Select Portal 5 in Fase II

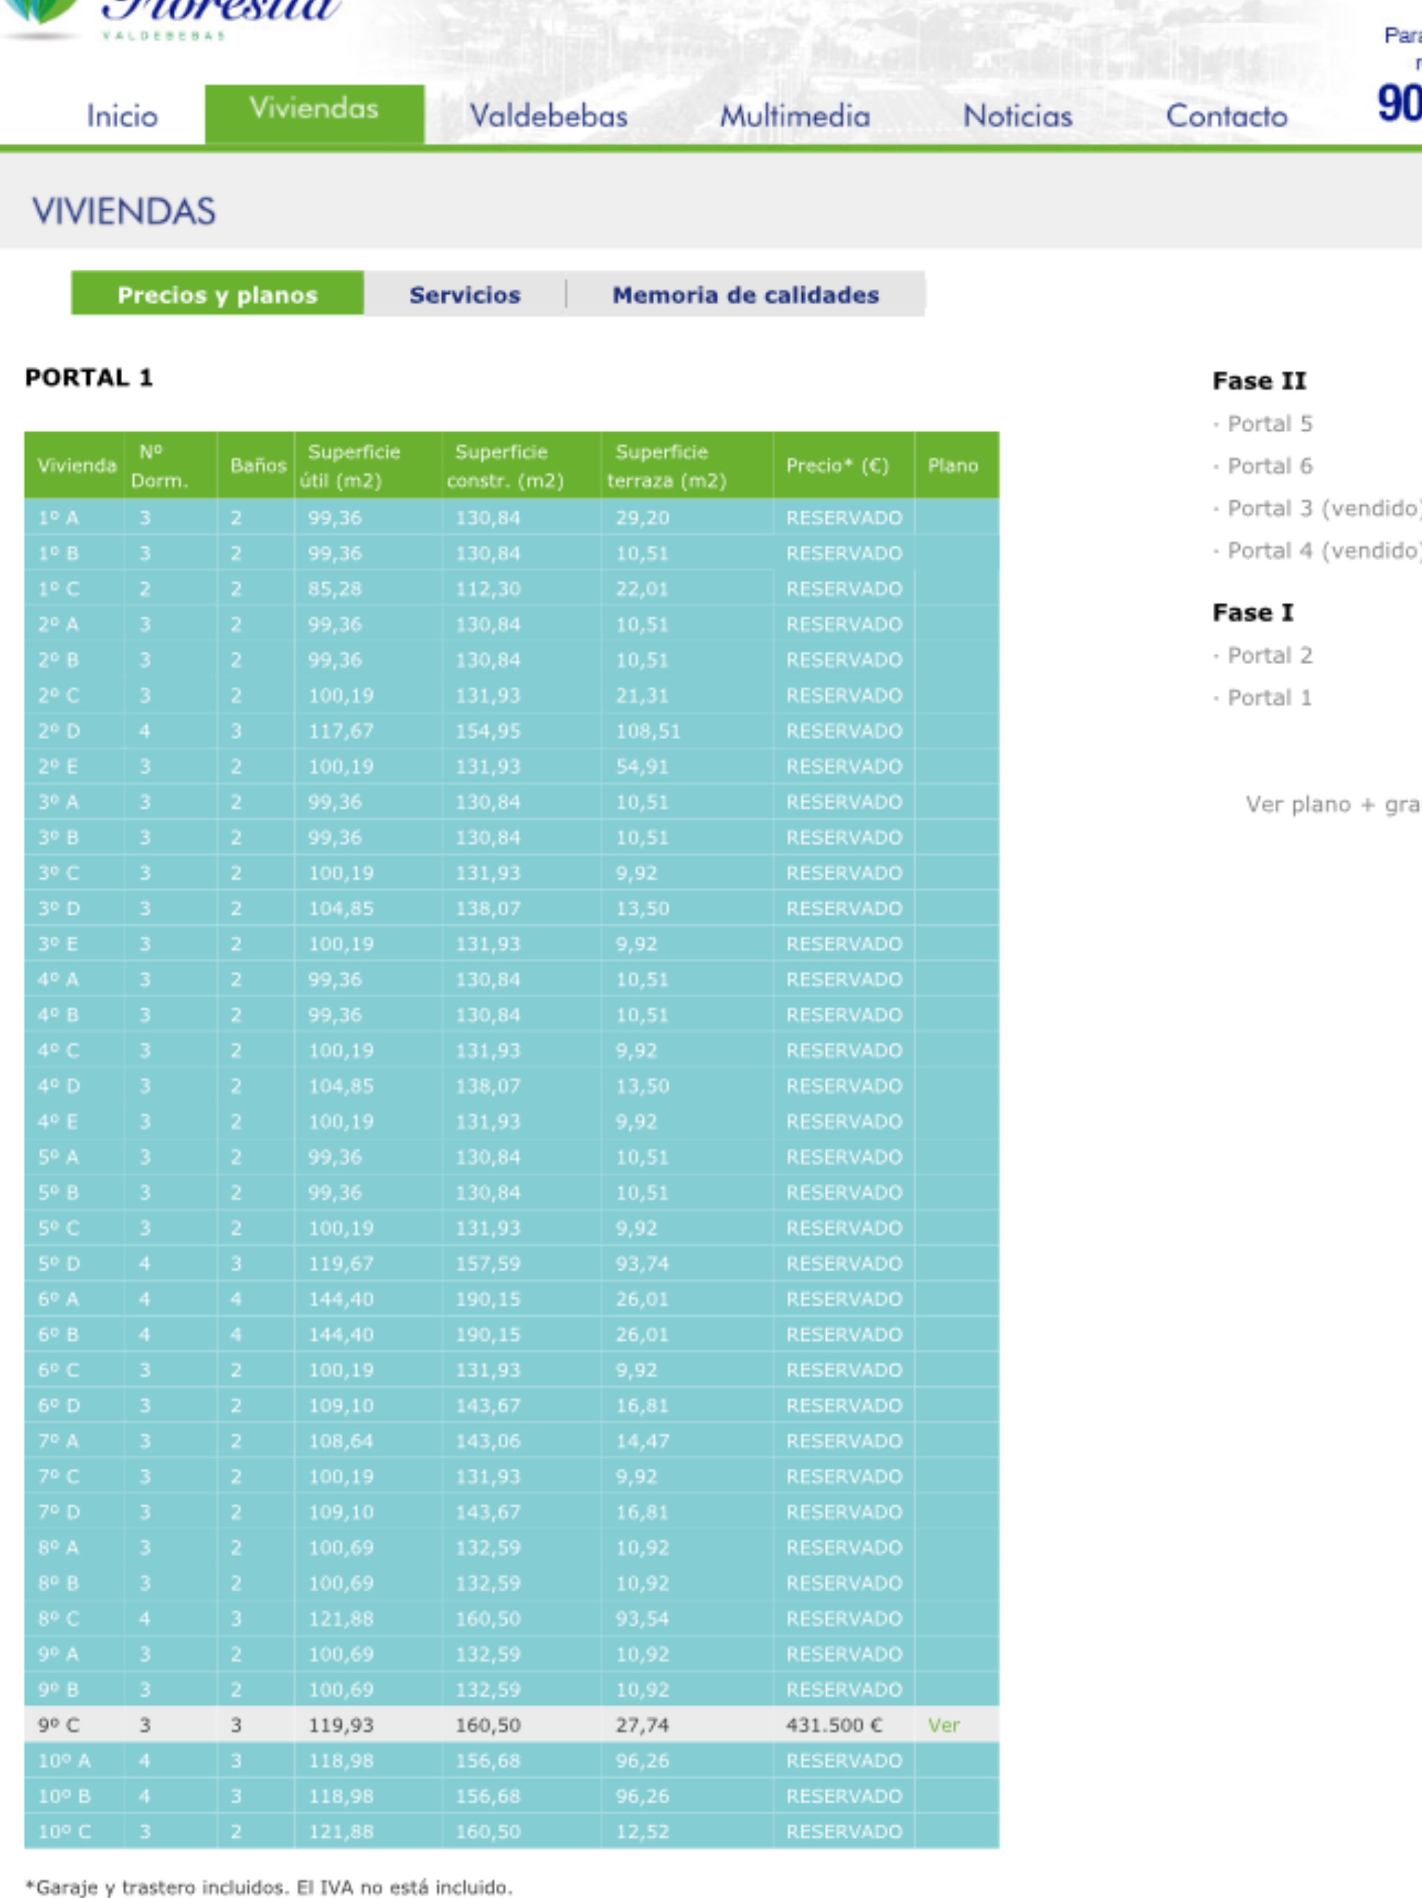click(1269, 424)
